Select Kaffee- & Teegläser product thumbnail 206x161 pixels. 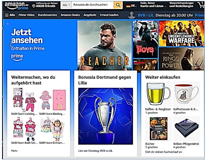point(159,95)
